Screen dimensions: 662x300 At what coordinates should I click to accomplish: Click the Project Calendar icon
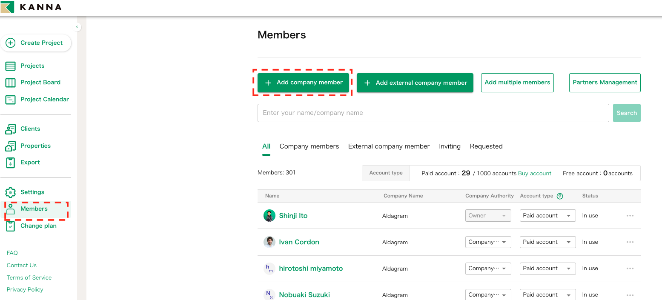[x=10, y=100]
